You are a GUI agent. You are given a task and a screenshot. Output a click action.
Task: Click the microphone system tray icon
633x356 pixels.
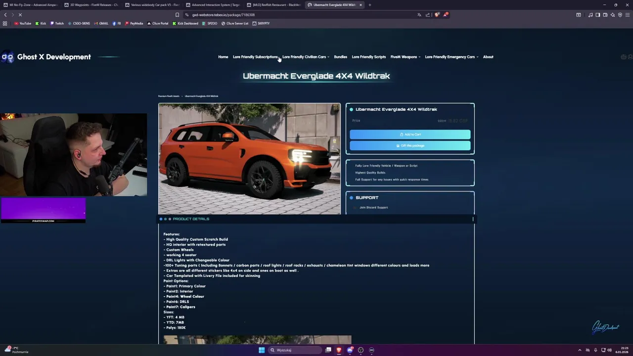595,350
